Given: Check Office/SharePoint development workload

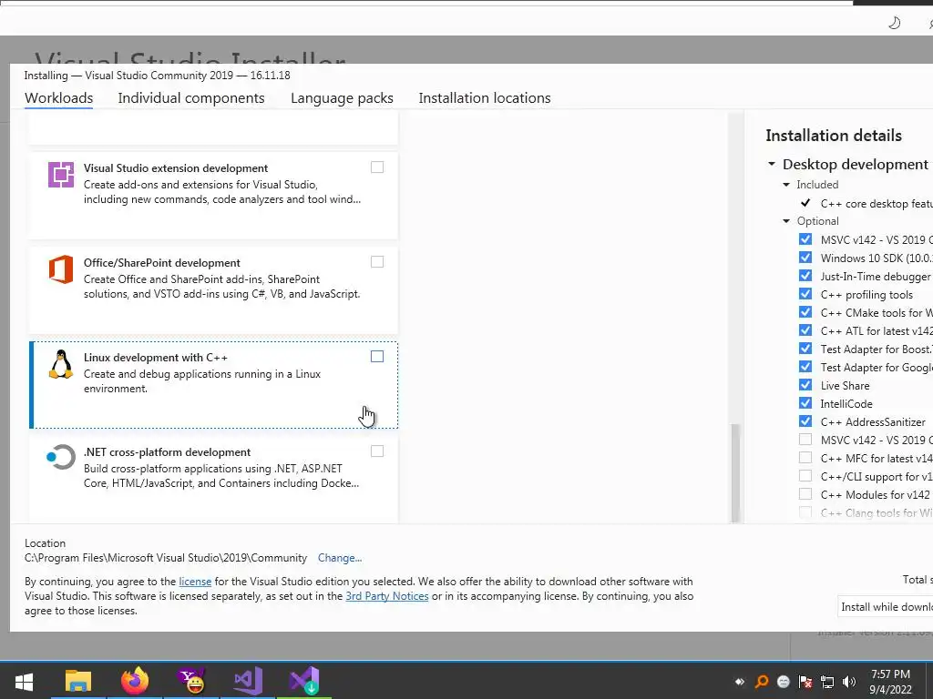Looking at the screenshot, I should click(x=377, y=261).
